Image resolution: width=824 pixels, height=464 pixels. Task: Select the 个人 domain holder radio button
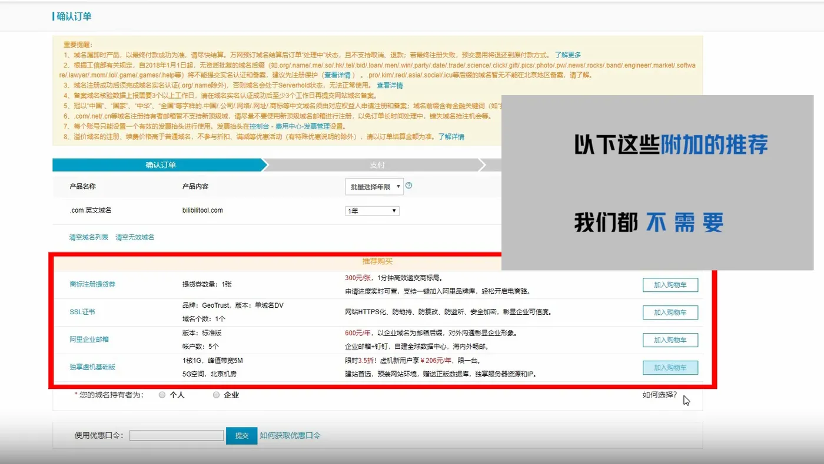pyautogui.click(x=162, y=395)
